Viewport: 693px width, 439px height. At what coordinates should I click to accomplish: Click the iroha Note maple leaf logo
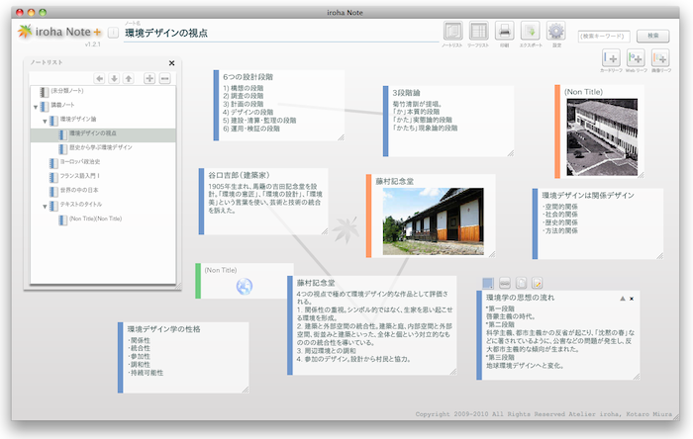pyautogui.click(x=25, y=31)
